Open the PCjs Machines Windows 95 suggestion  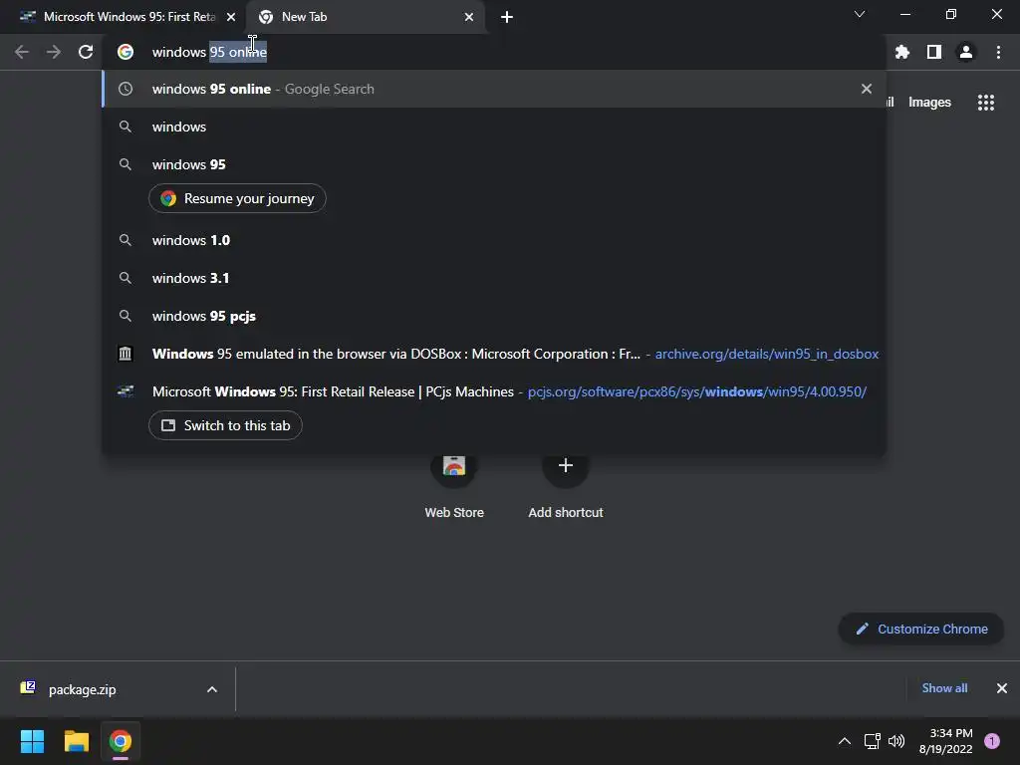point(494,391)
